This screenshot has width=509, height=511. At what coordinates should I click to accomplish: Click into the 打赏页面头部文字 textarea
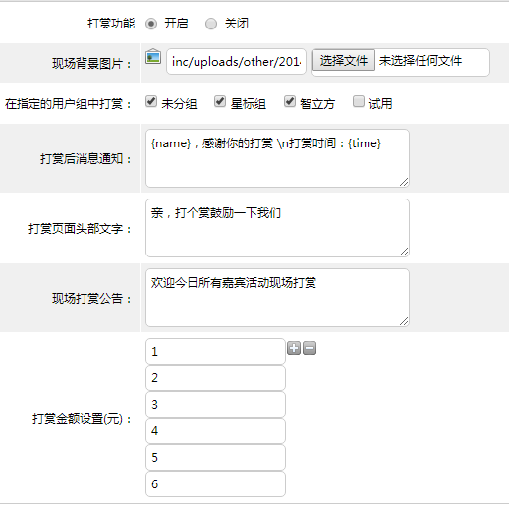point(277,228)
